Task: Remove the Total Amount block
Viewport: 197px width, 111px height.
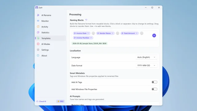Action: coord(137,33)
